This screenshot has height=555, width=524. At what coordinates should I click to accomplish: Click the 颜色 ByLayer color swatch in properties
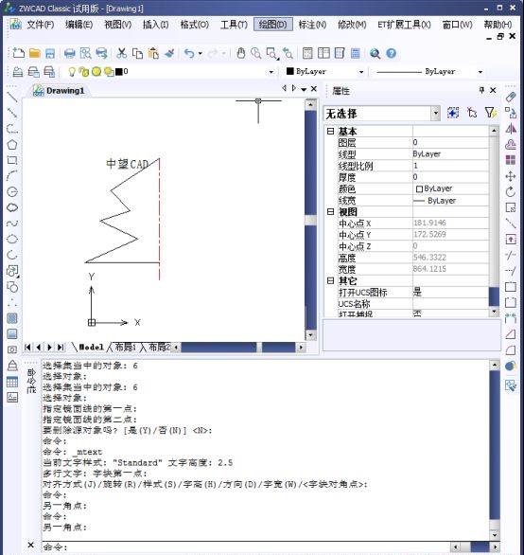click(419, 189)
